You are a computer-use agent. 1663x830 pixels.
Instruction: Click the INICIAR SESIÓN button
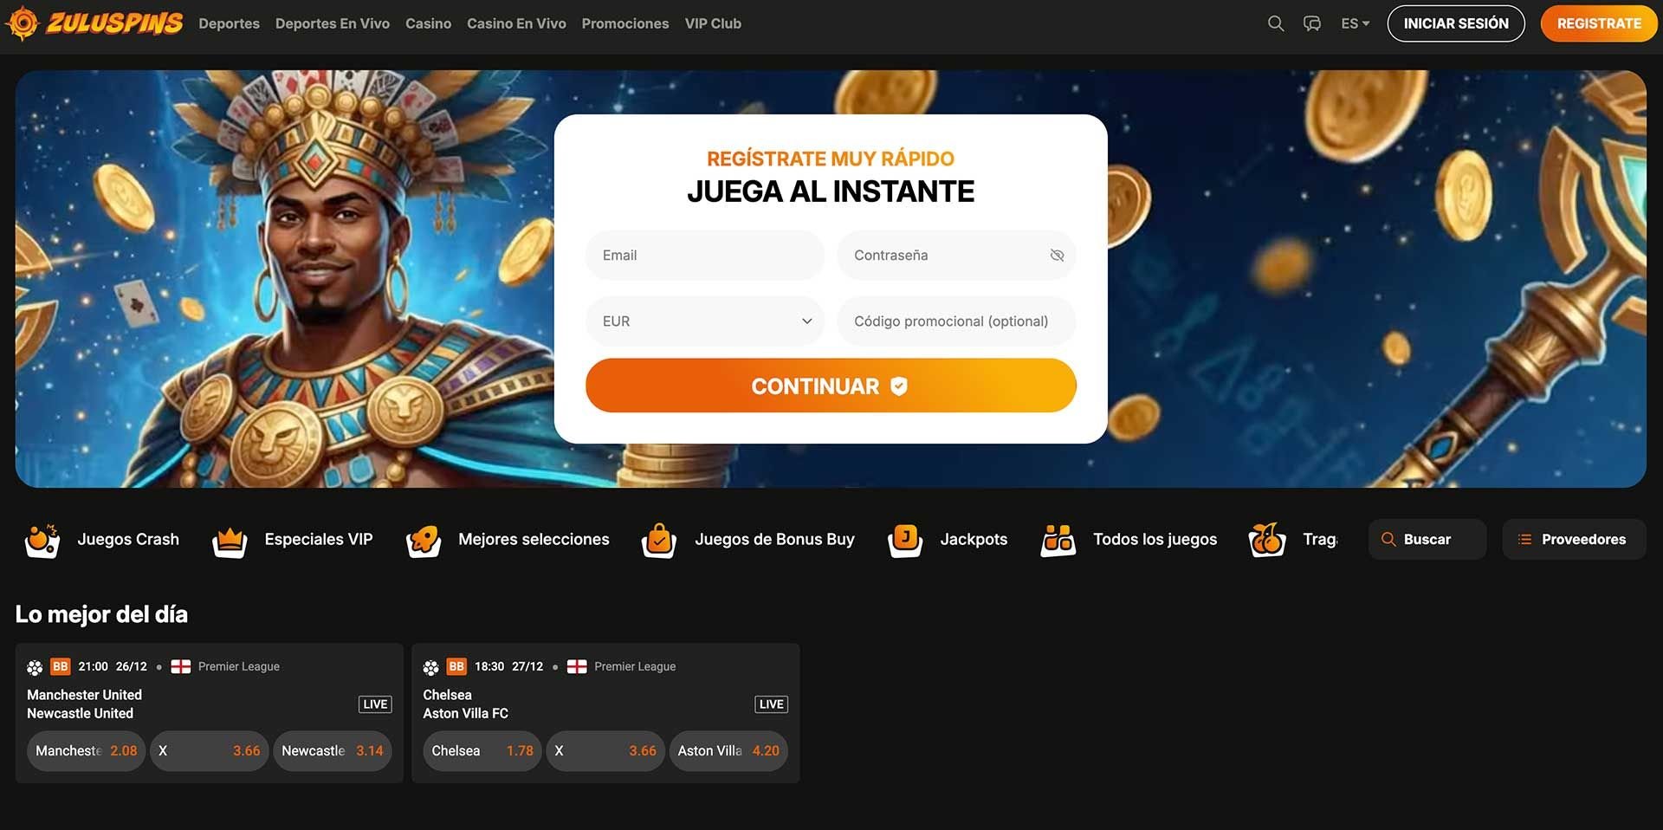(x=1456, y=23)
